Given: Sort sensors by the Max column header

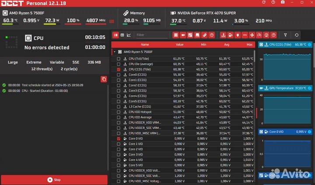Looking at the screenshot, I should coord(249,44).
